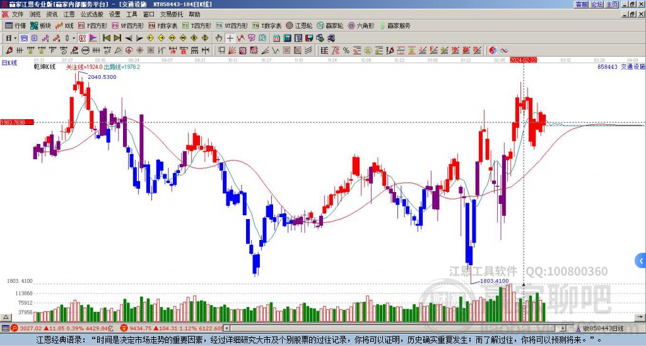This screenshot has width=646, height=346.
Task: Click the black left arrow icon
Action: 129,39
